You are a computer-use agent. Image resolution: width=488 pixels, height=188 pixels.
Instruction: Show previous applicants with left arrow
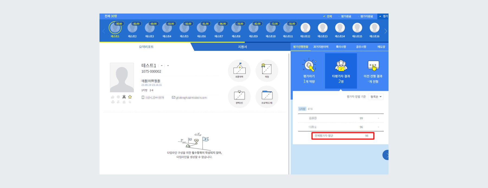pos(104,31)
